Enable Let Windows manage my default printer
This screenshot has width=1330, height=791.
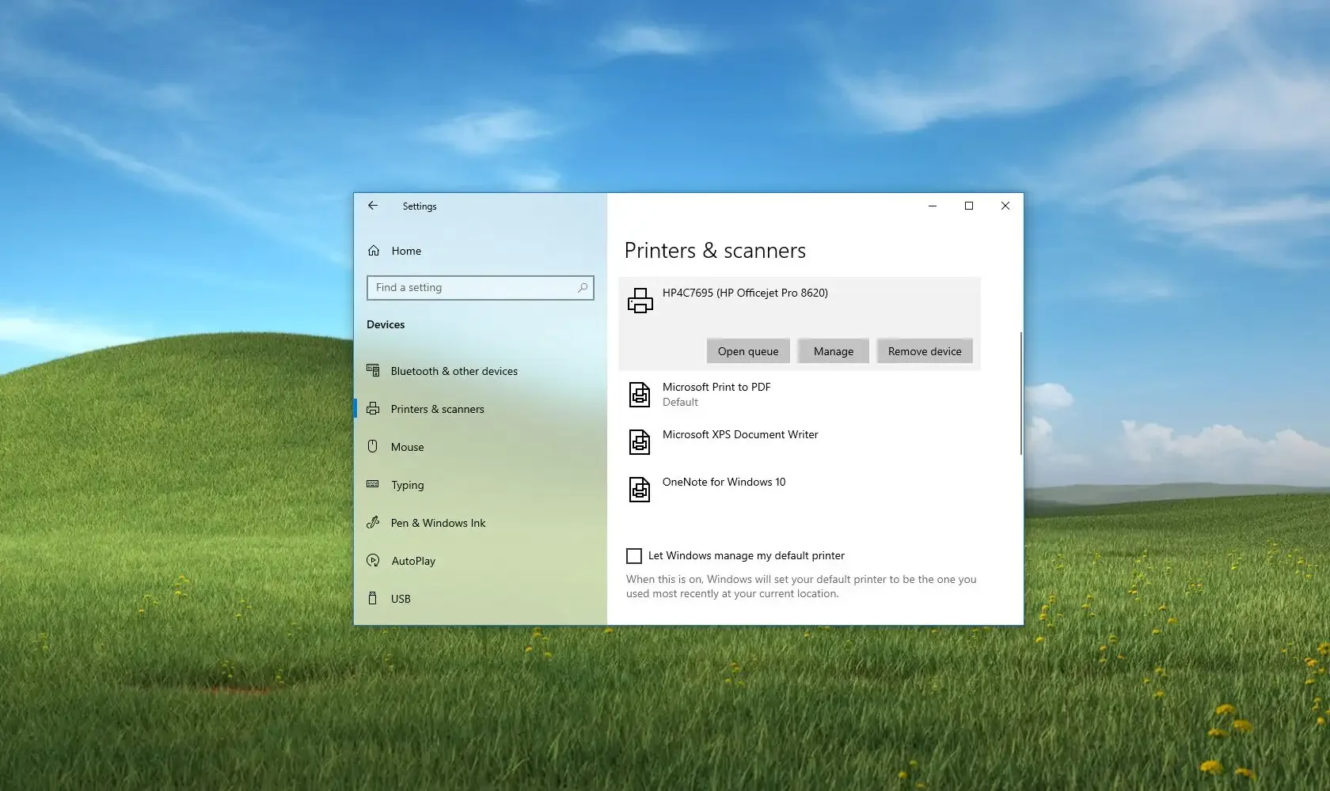[x=633, y=555]
